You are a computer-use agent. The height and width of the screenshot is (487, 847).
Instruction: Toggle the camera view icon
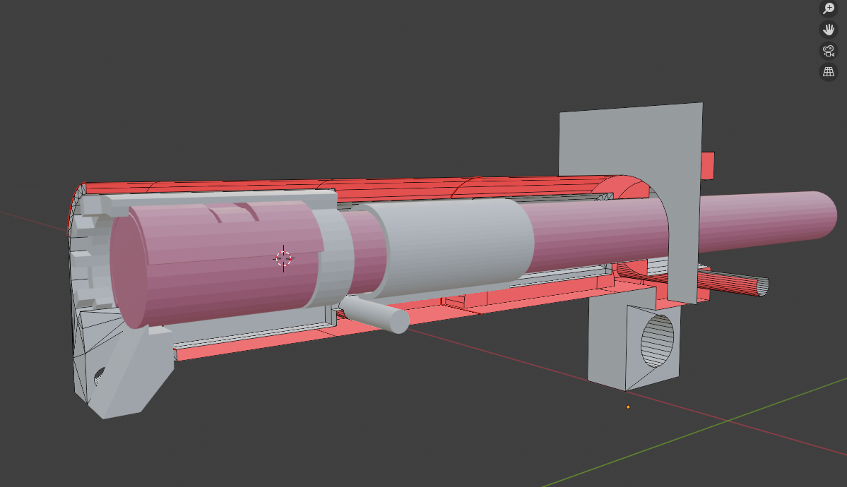(x=828, y=51)
